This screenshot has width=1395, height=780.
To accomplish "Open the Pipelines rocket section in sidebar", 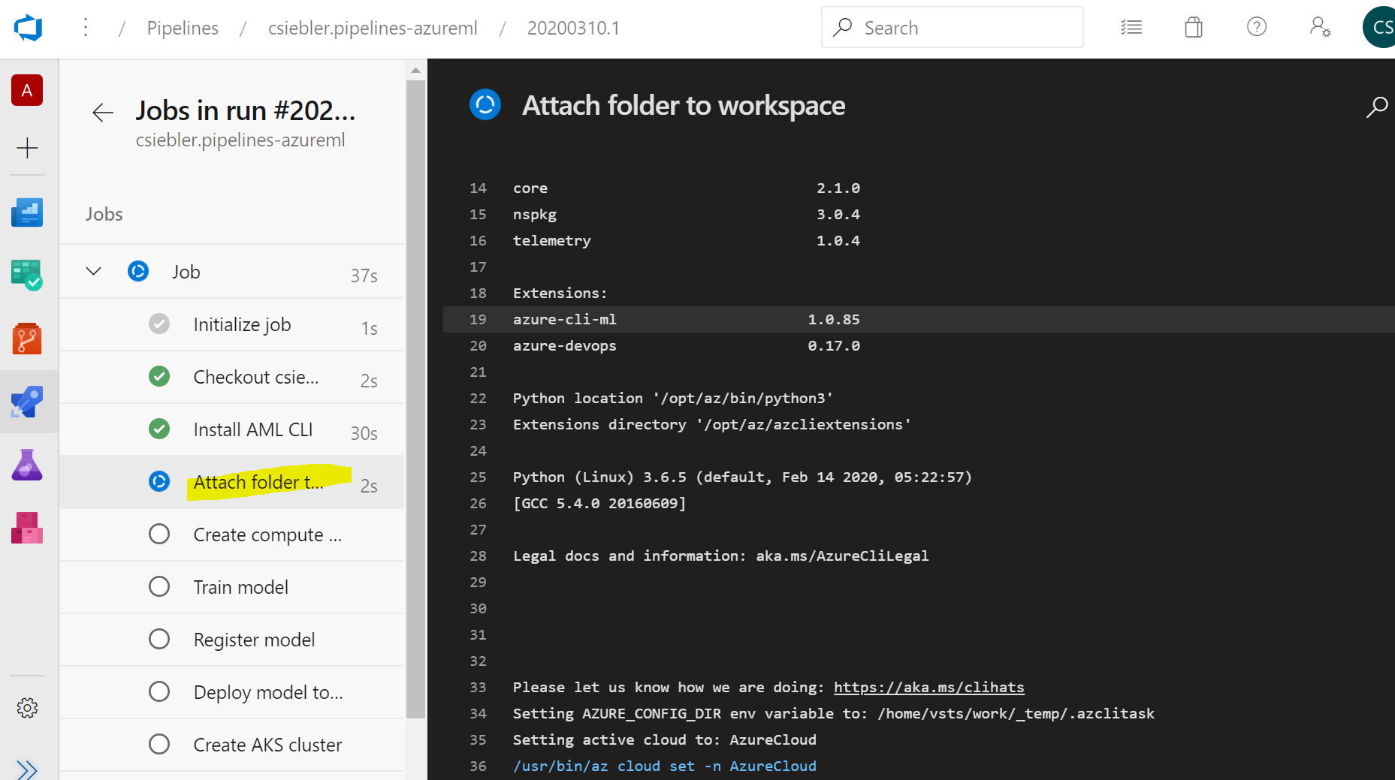I will pyautogui.click(x=27, y=402).
